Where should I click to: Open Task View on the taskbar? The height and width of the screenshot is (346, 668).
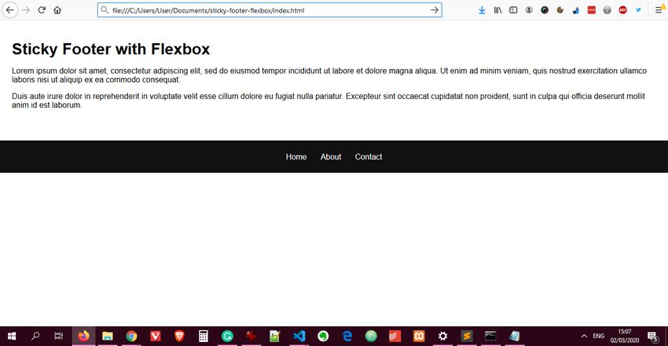point(59,337)
